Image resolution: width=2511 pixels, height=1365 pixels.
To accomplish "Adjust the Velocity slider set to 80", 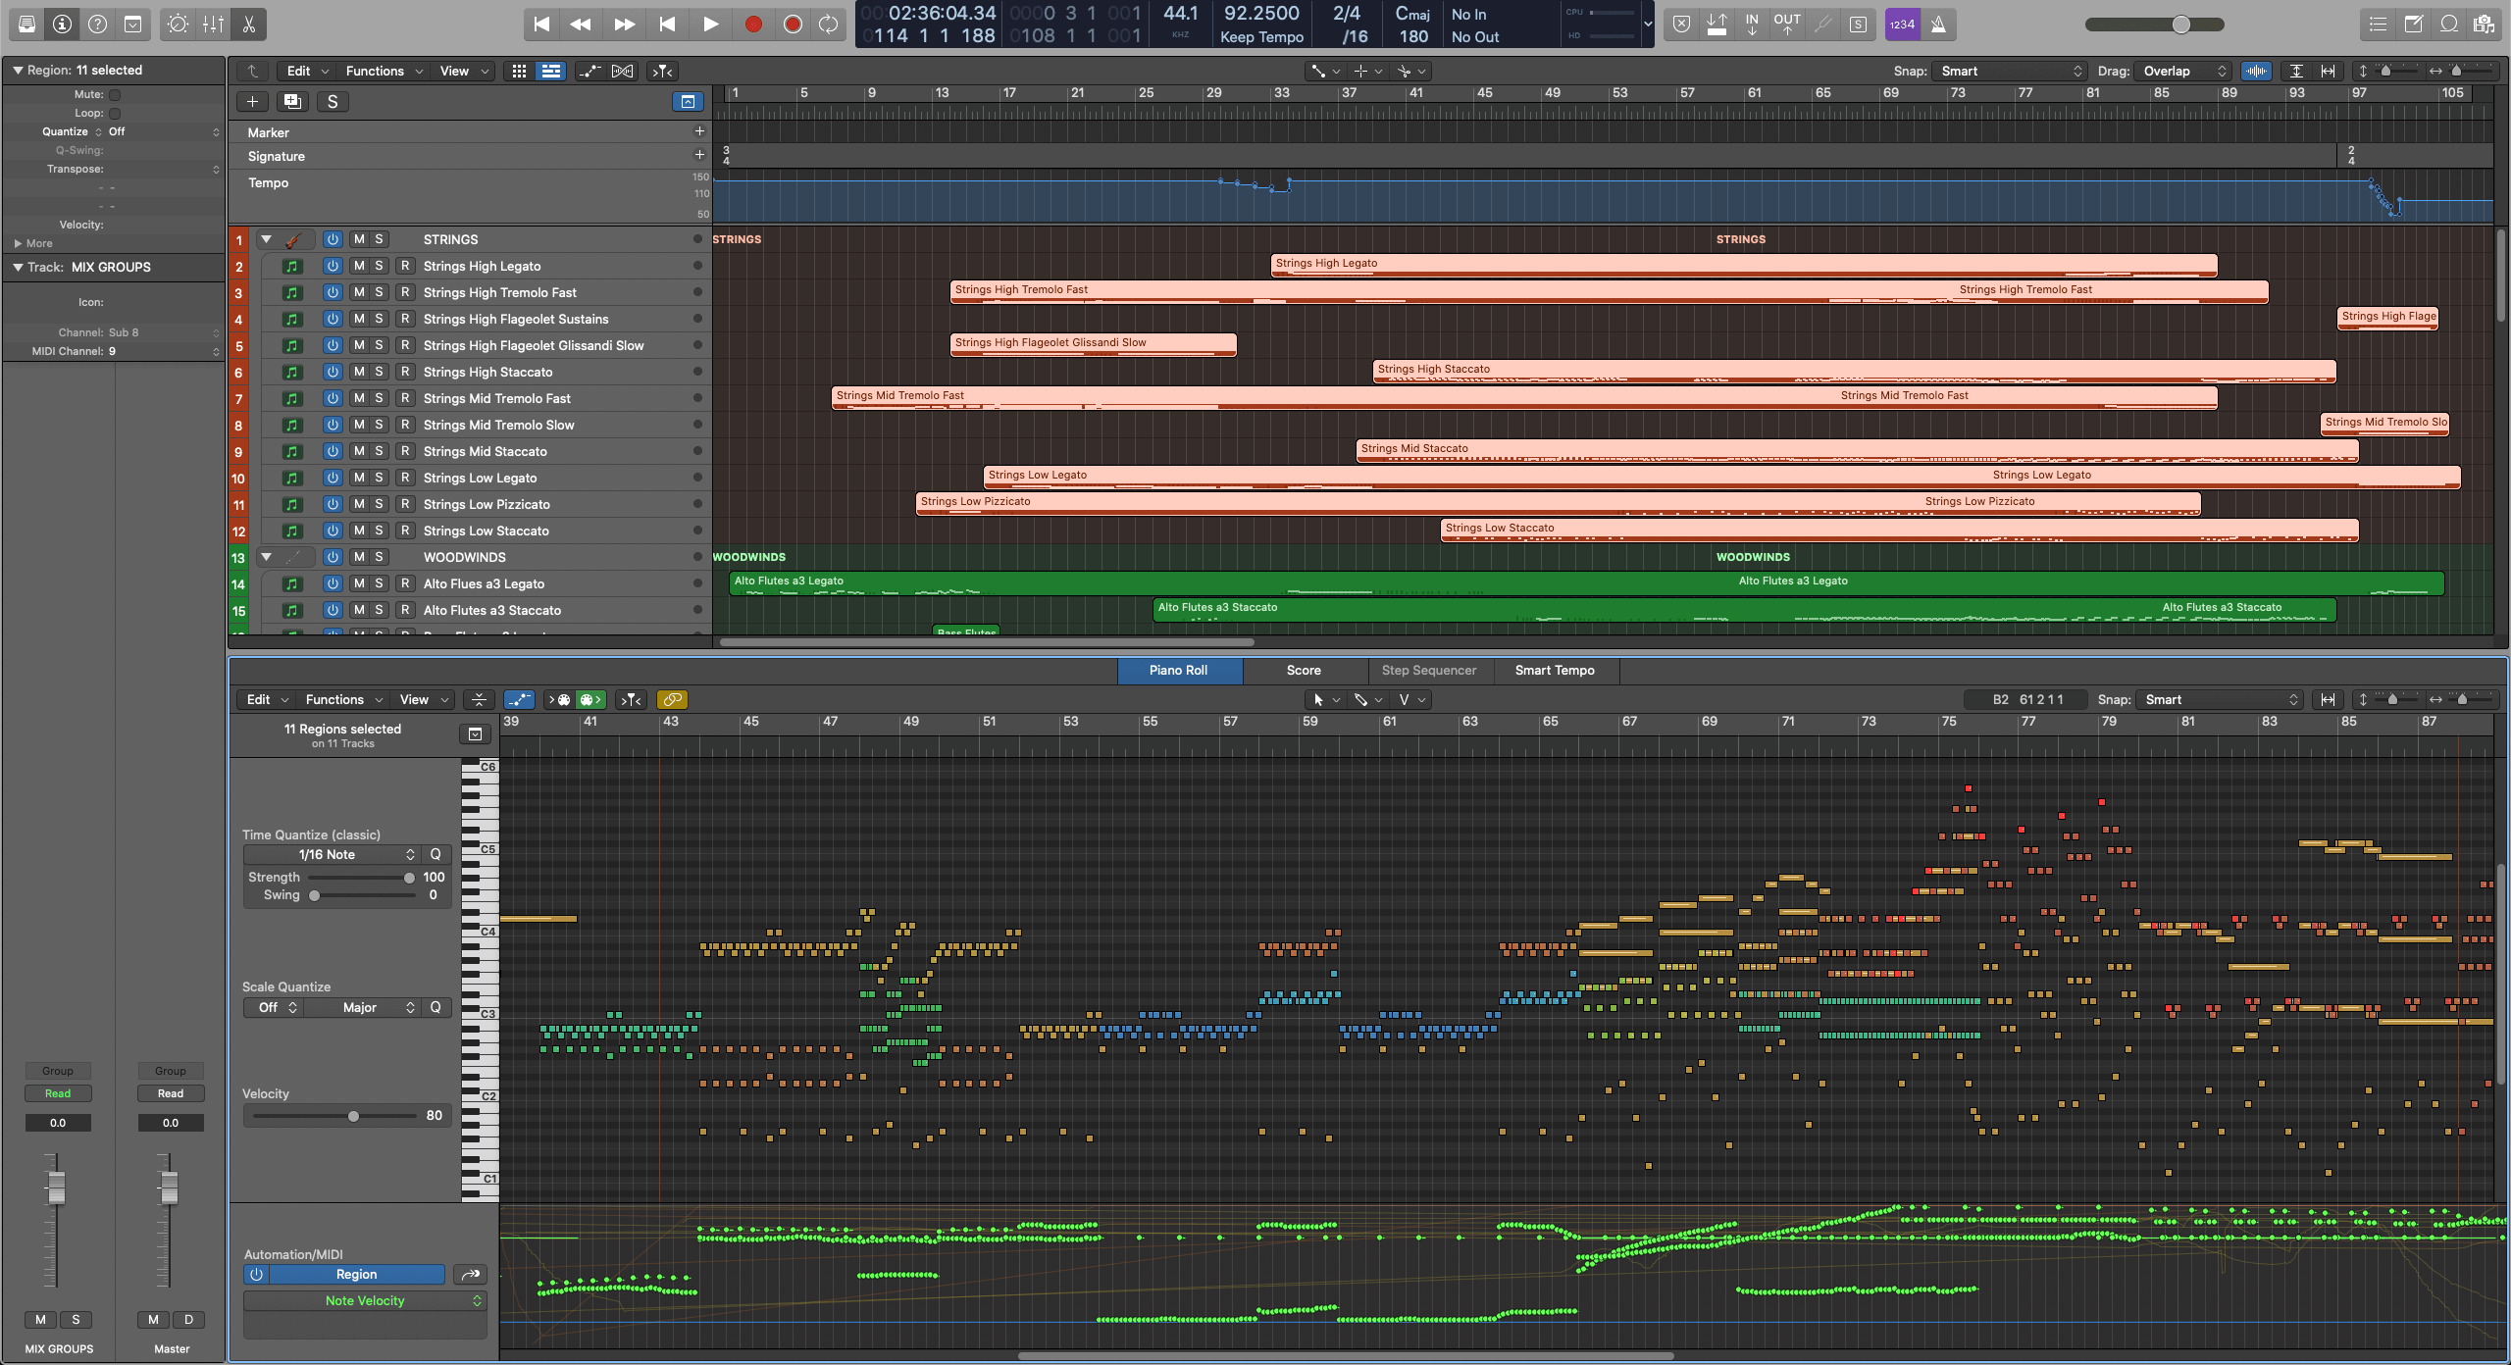I will click(x=353, y=1115).
